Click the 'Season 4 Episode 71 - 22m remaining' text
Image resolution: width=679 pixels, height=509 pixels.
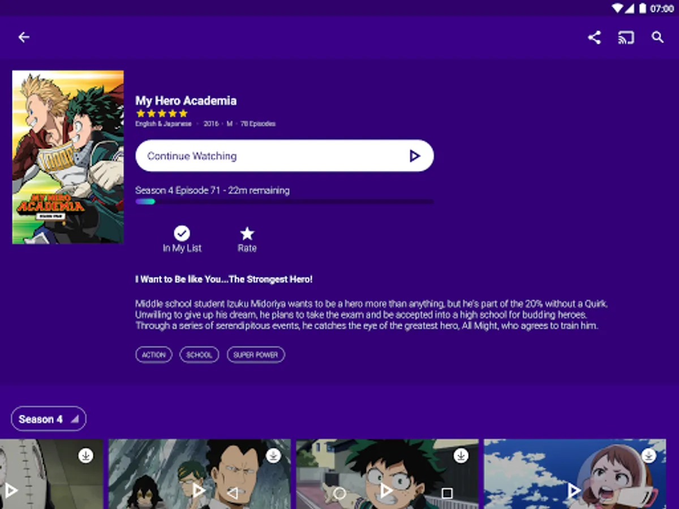pyautogui.click(x=212, y=191)
